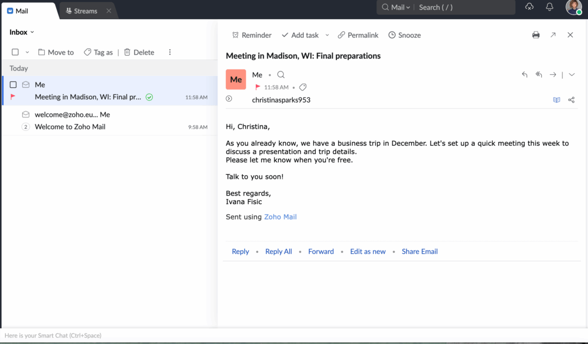This screenshot has height=344, width=588.
Task: Open the email in Reading pane view
Action: [x=556, y=100]
